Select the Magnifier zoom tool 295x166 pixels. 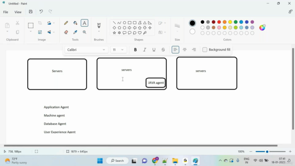[x=84, y=32]
